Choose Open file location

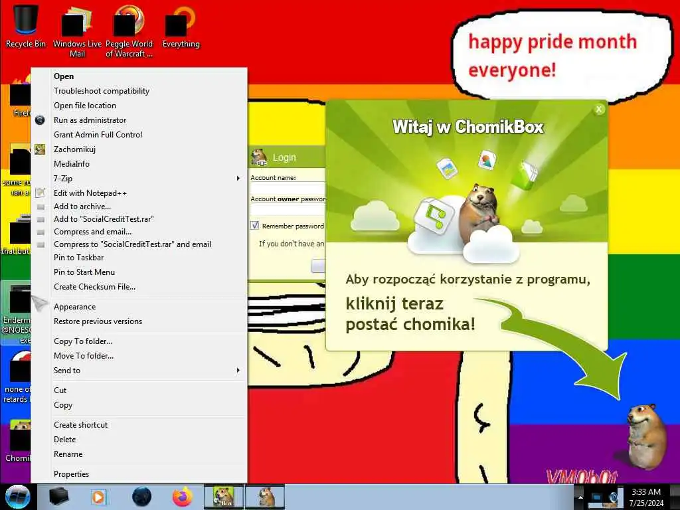tap(139, 106)
